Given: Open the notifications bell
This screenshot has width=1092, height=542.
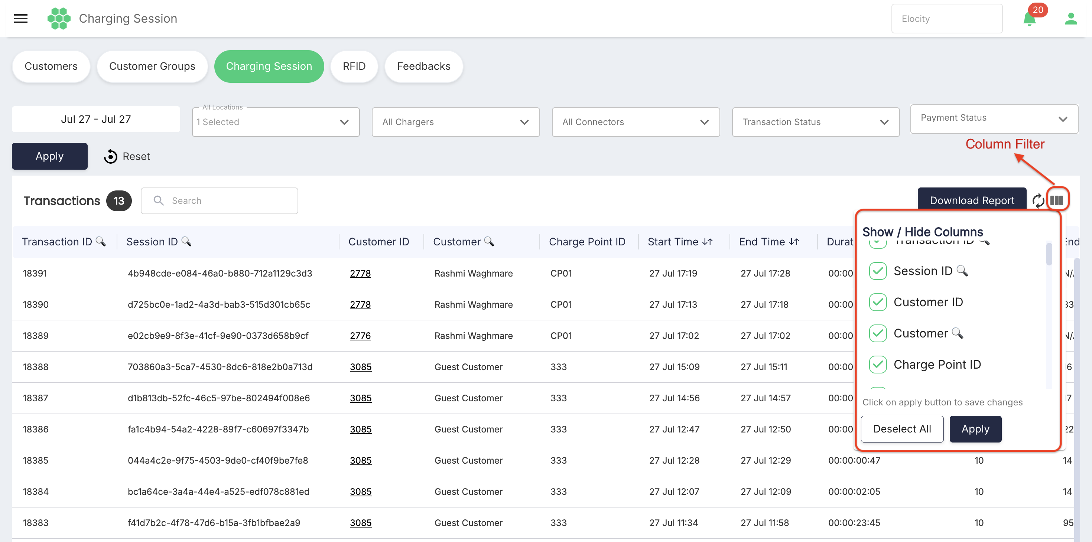Looking at the screenshot, I should [1029, 20].
